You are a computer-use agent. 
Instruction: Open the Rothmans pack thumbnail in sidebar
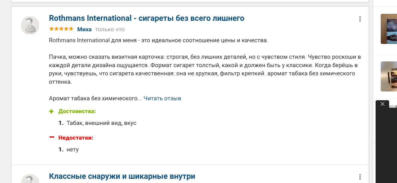[x=389, y=29]
